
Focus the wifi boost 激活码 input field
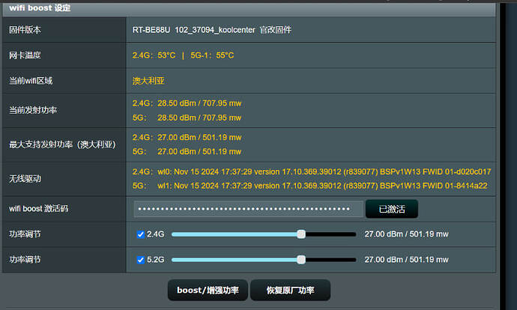click(x=248, y=209)
